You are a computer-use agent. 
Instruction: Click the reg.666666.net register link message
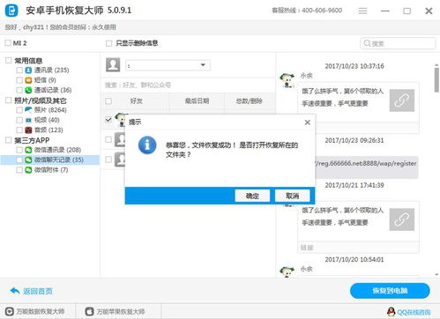click(x=366, y=167)
